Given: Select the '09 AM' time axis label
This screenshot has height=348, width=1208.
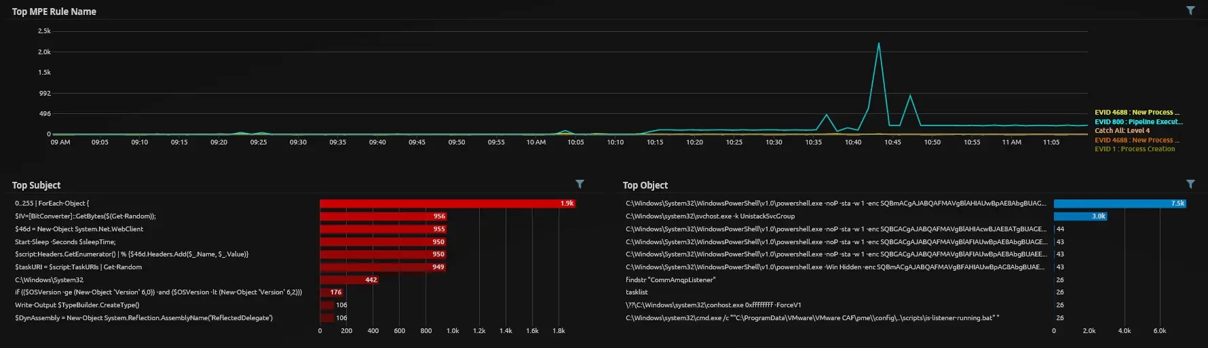Looking at the screenshot, I should pyautogui.click(x=60, y=142).
